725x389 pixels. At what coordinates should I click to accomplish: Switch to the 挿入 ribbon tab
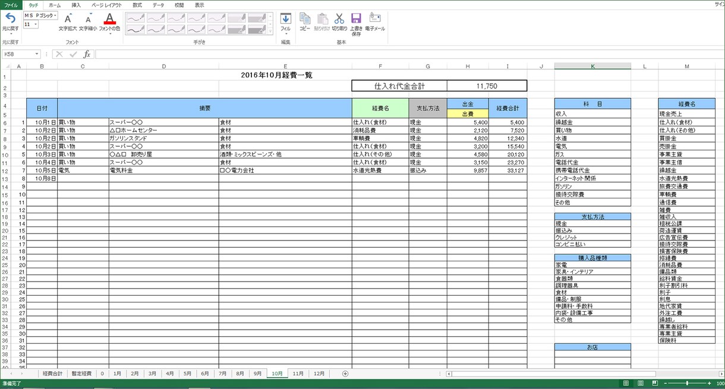pos(76,4)
